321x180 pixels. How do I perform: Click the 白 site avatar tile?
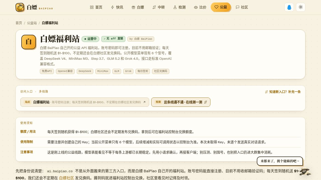(29, 42)
